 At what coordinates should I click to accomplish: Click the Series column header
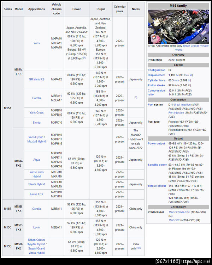pyautogui.click(x=8, y=9)
